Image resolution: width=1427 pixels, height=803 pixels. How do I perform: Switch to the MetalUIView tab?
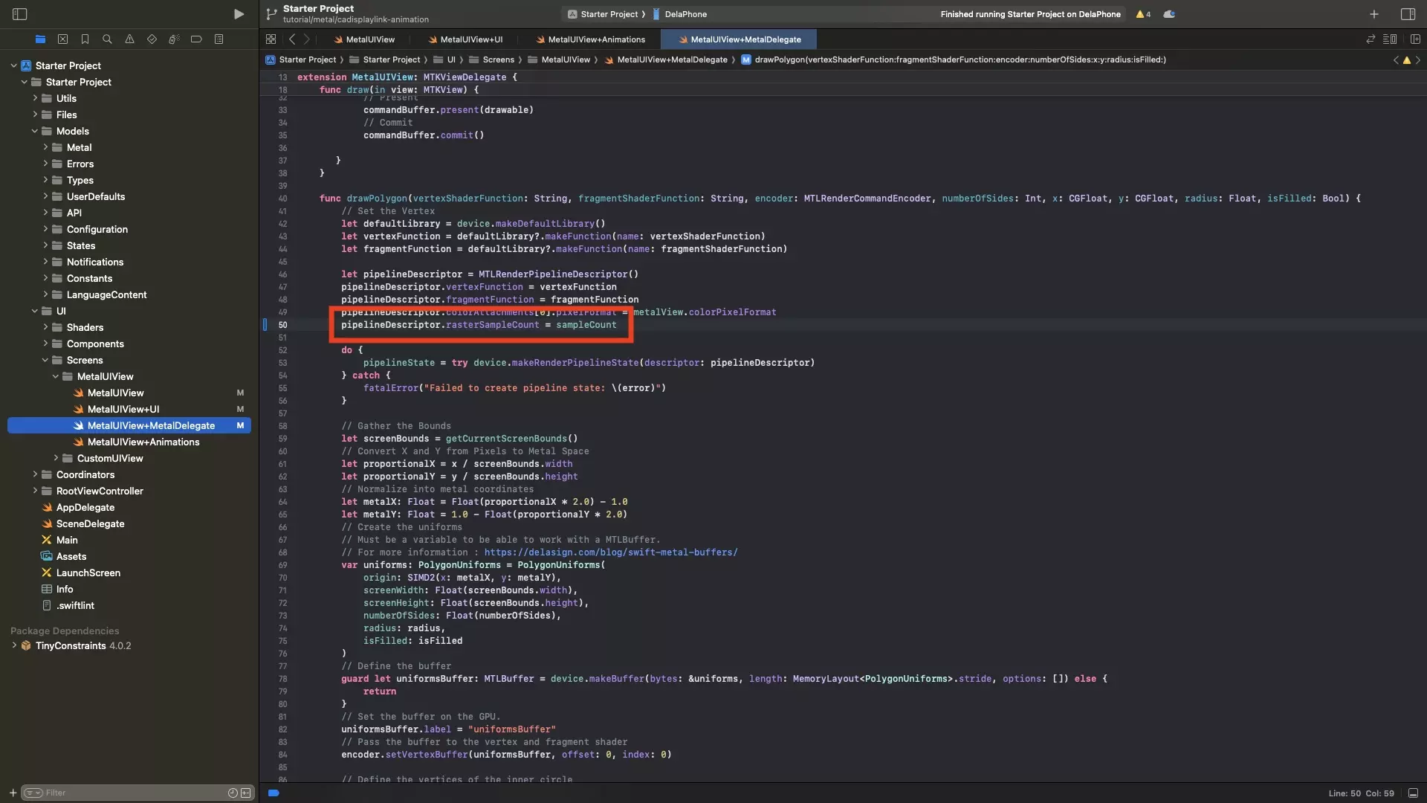point(364,39)
